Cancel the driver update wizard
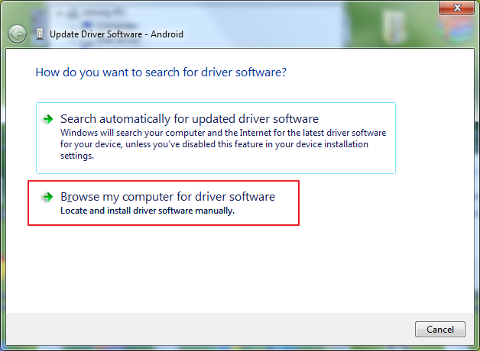This screenshot has height=351, width=480. (440, 330)
